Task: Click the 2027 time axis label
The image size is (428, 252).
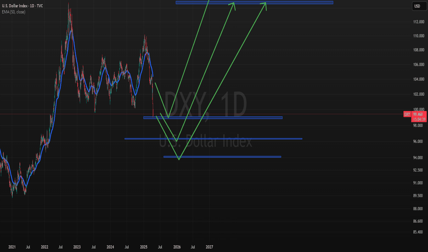Action: click(x=209, y=247)
